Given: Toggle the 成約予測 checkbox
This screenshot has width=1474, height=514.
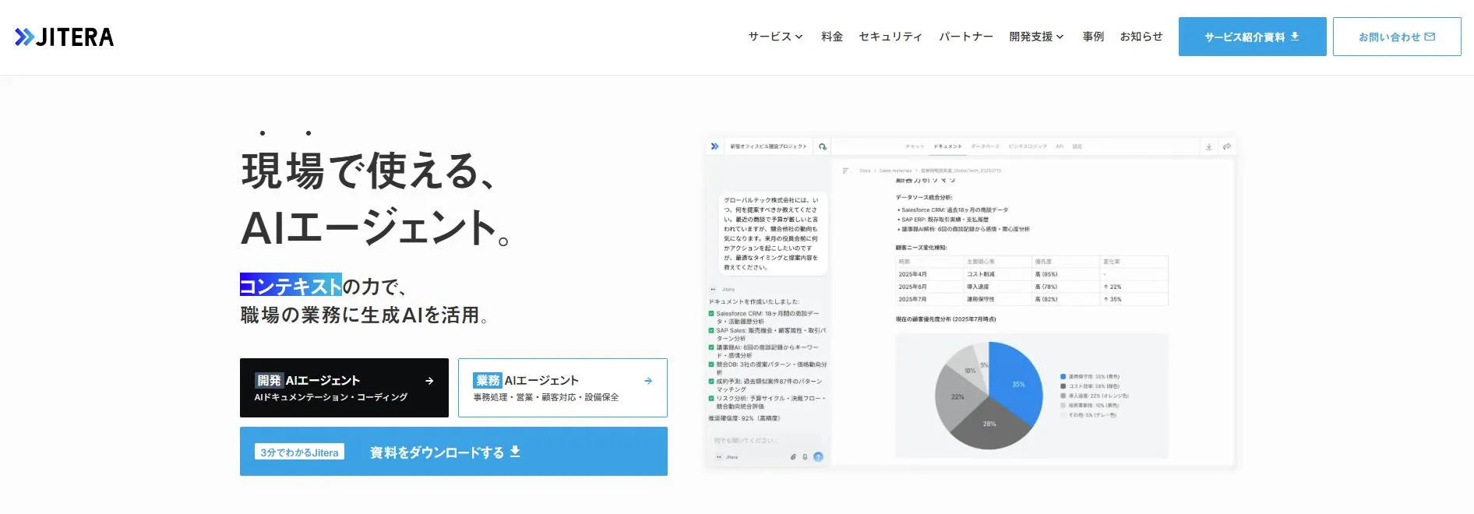Looking at the screenshot, I should (x=711, y=382).
